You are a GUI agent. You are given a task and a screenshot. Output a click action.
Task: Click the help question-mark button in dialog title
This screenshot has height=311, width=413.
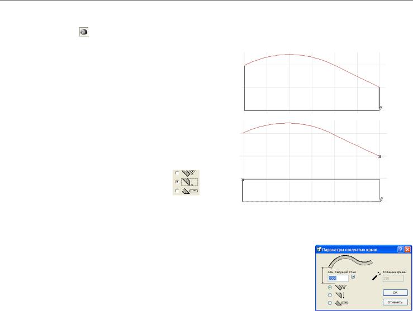[400, 249]
